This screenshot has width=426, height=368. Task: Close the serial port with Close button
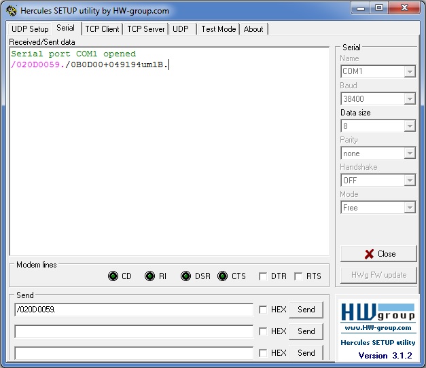click(x=378, y=254)
